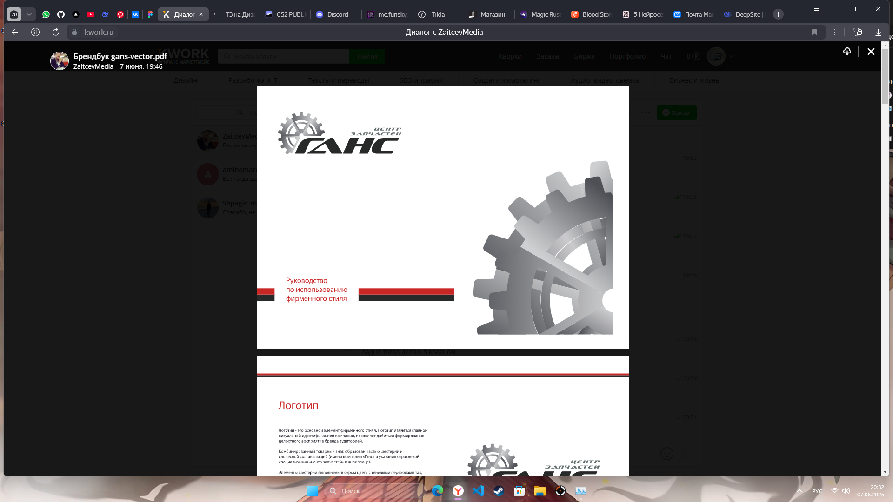Open Steam from taskbar
Screen dimensions: 893x502
[499, 491]
